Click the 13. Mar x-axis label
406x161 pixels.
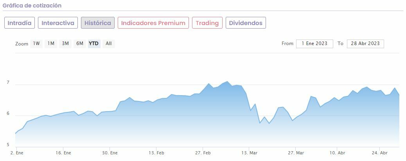249,153
